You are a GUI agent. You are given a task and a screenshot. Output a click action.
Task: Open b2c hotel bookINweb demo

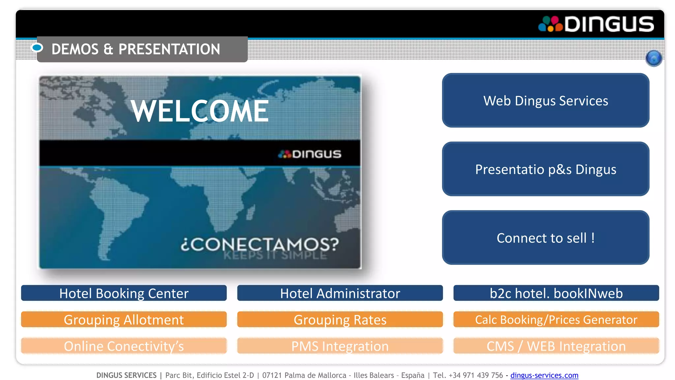[556, 293]
